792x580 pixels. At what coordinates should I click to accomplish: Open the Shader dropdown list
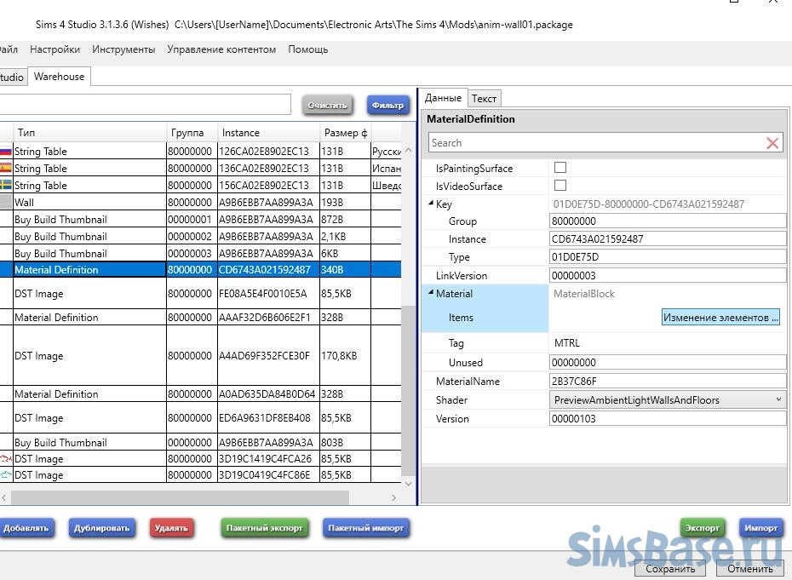click(778, 399)
